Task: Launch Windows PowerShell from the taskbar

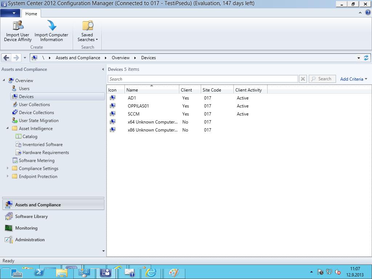Action: 40,272
